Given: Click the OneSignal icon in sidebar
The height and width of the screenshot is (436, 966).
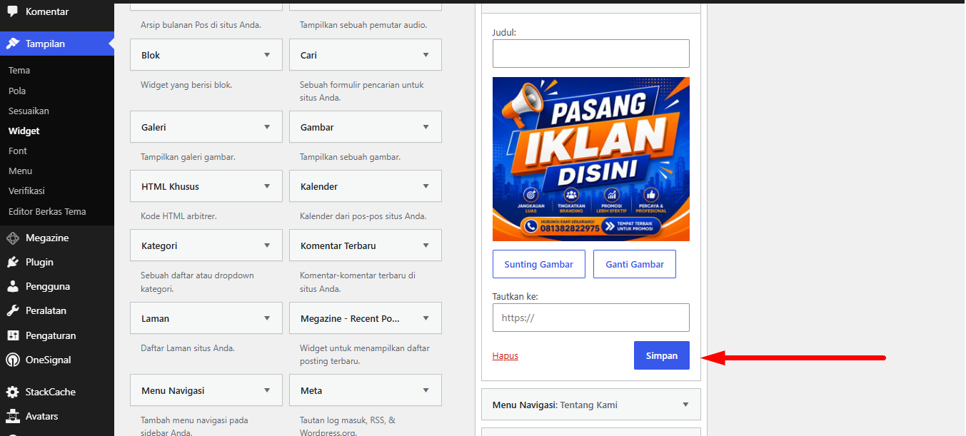Looking at the screenshot, I should click(x=13, y=360).
